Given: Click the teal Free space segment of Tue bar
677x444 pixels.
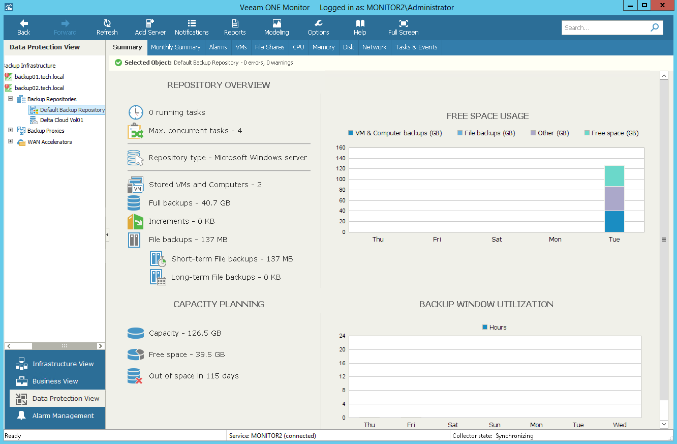Looking at the screenshot, I should (614, 176).
